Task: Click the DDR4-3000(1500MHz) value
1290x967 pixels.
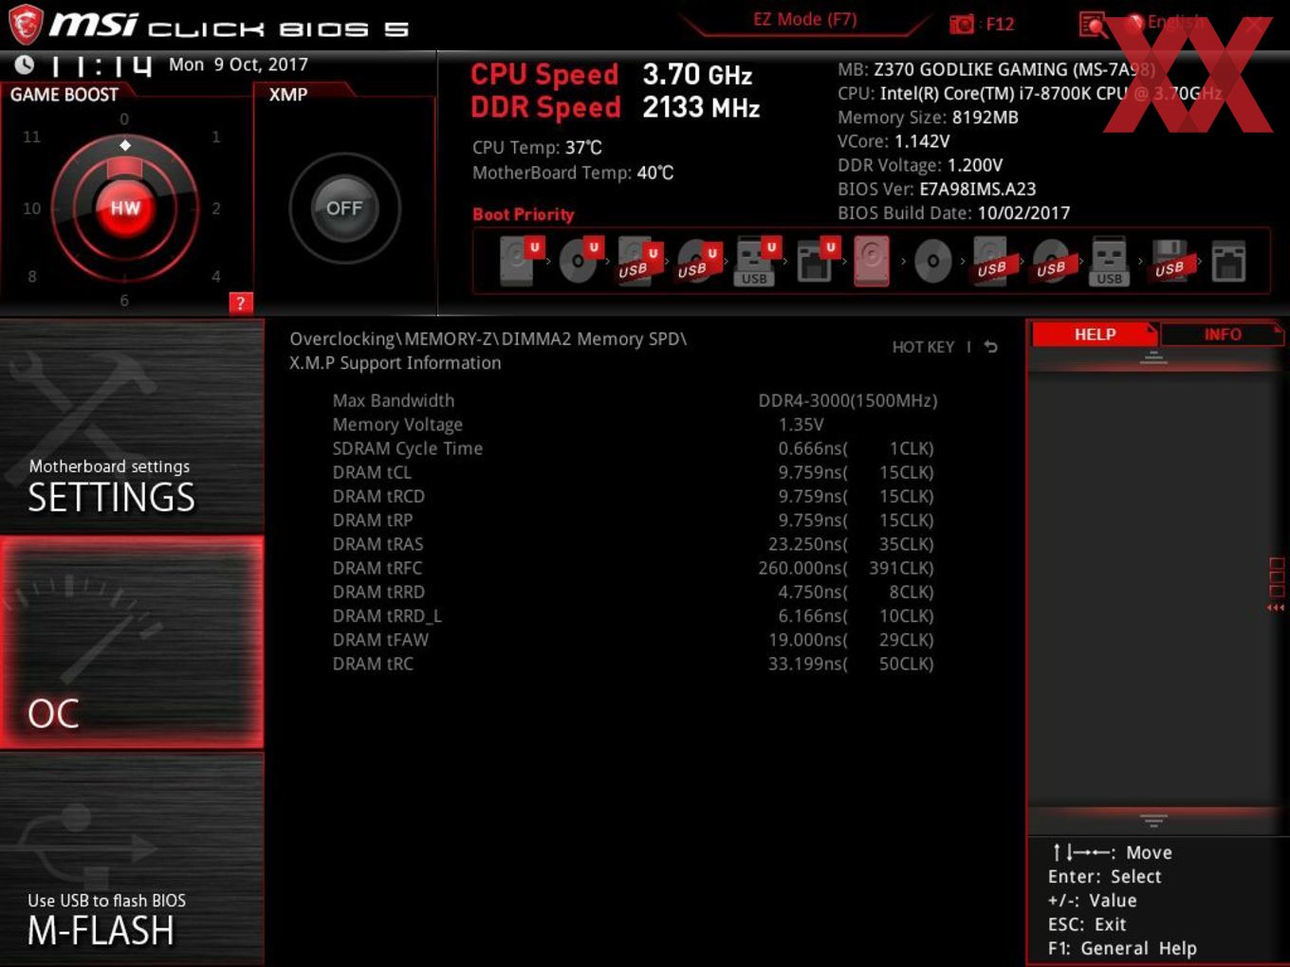Action: tap(848, 401)
